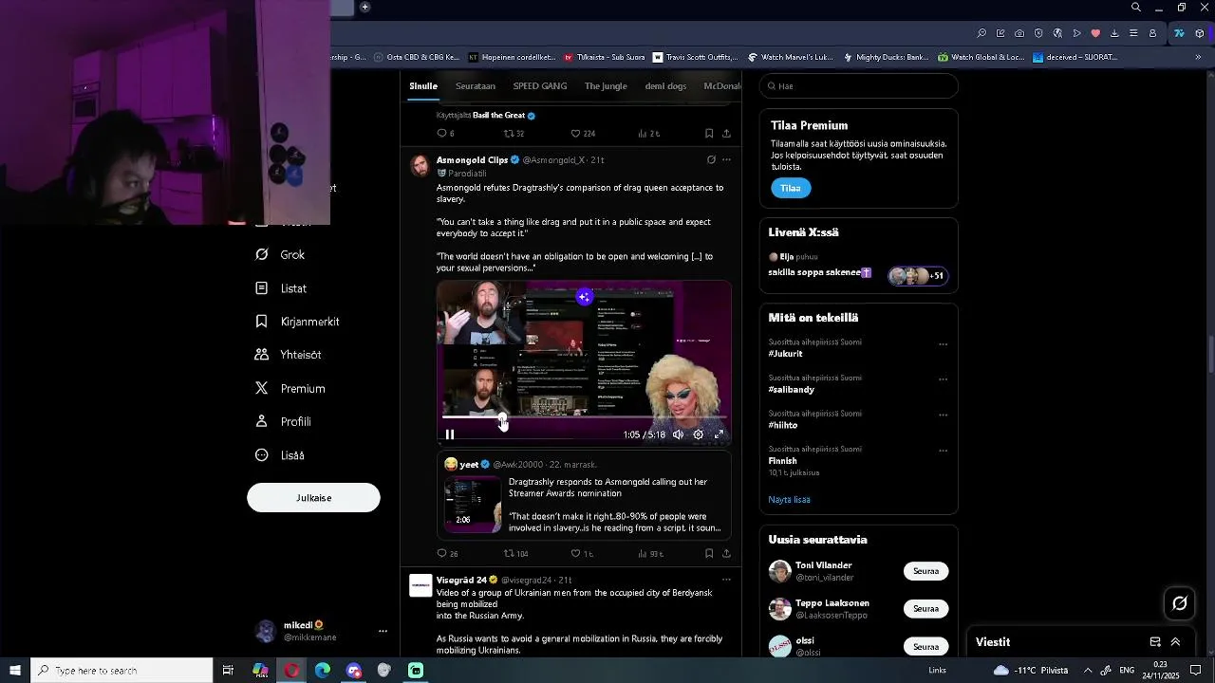This screenshot has width=1215, height=683.
Task: Open Listat in the sidebar
Action: [281, 288]
